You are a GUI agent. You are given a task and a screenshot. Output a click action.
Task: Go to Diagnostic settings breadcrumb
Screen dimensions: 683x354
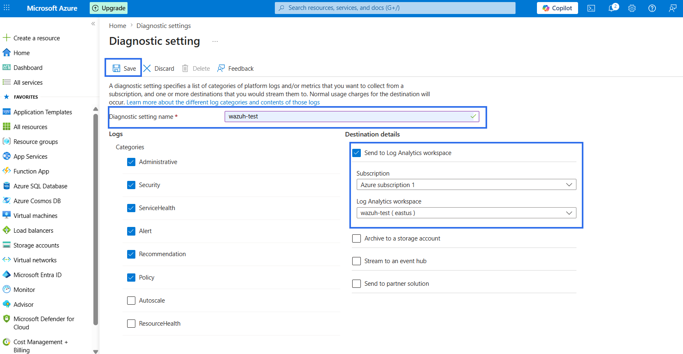(164, 26)
